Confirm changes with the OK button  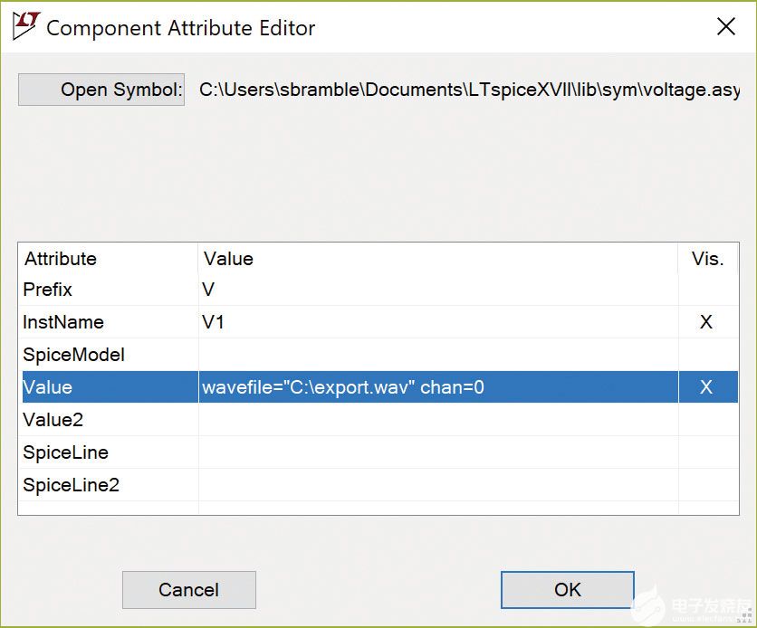[x=567, y=590]
